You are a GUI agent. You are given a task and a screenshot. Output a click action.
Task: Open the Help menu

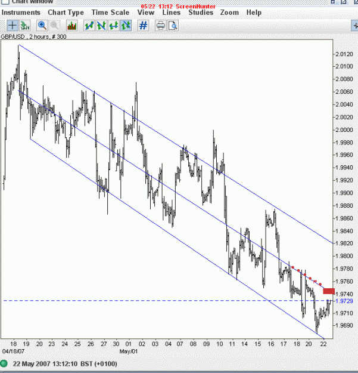254,13
